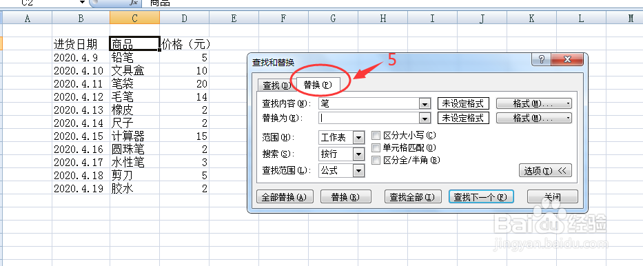Click cell containing 毛笔
643x266 pixels.
[x=134, y=96]
